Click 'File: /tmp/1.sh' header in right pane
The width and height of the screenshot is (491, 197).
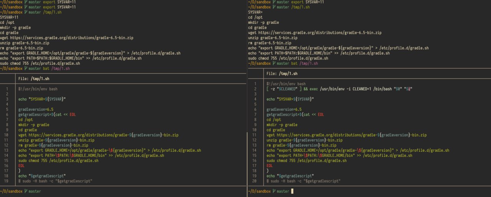(282, 74)
